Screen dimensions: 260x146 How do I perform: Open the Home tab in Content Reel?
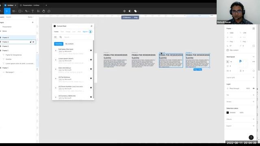click(x=56, y=32)
